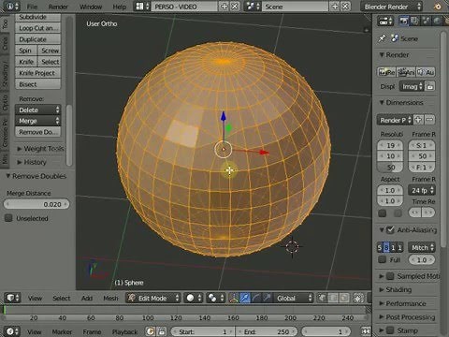Set anti-aliasing samples to 8

(x=386, y=248)
